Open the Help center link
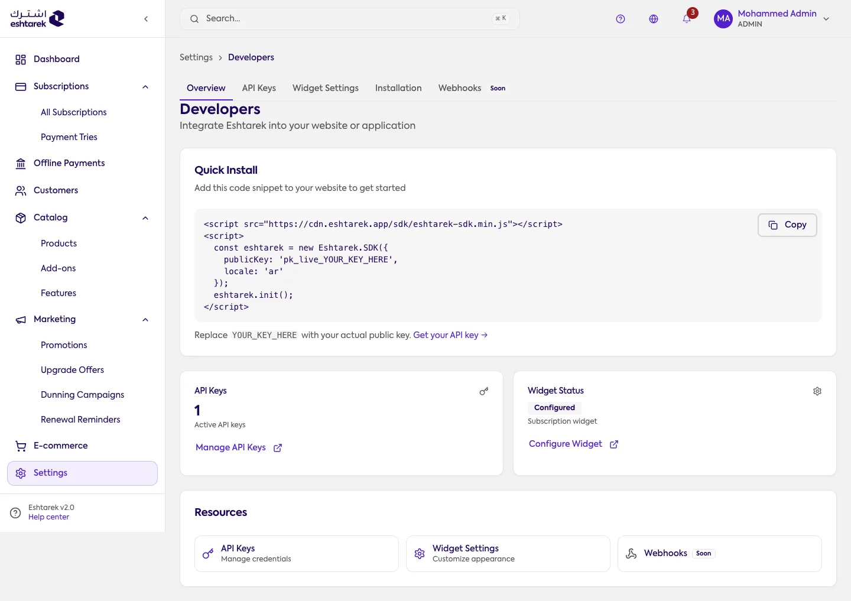 48,517
